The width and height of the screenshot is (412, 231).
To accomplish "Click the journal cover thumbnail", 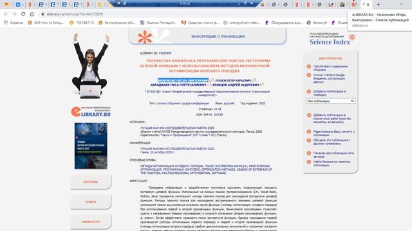I will pyautogui.click(x=91, y=146).
